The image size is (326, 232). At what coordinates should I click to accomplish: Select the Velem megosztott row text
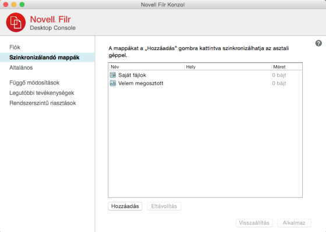pos(141,83)
